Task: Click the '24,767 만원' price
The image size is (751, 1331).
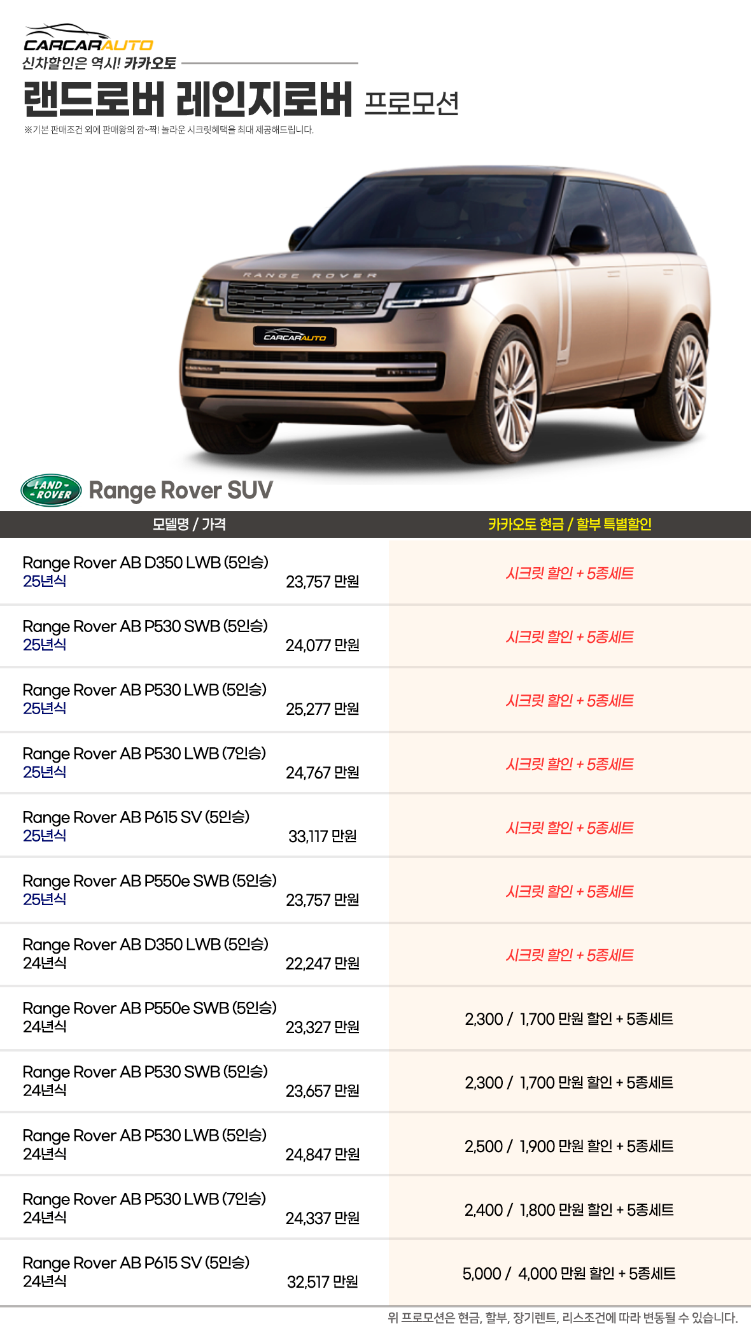Action: [323, 773]
